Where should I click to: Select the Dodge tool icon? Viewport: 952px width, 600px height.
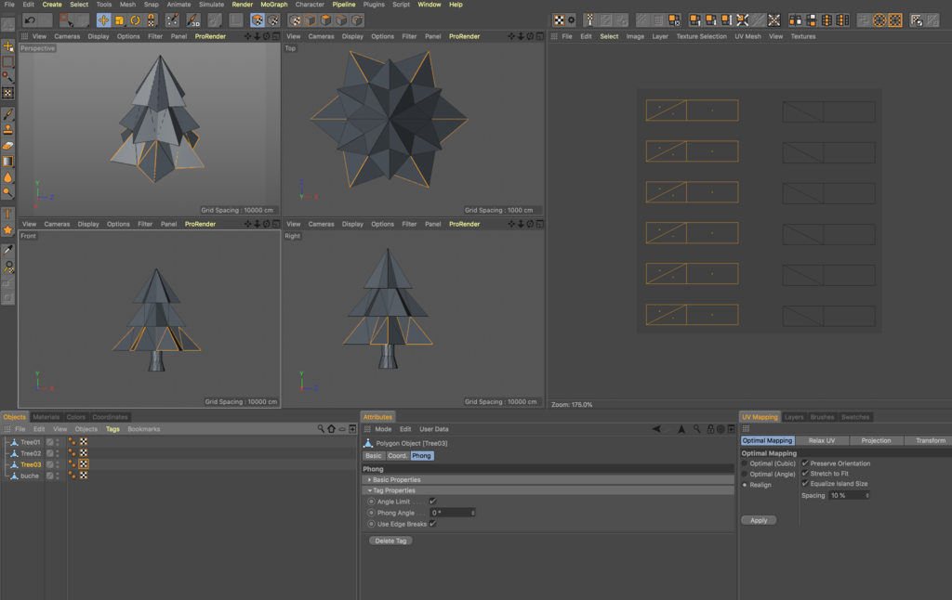click(x=7, y=193)
